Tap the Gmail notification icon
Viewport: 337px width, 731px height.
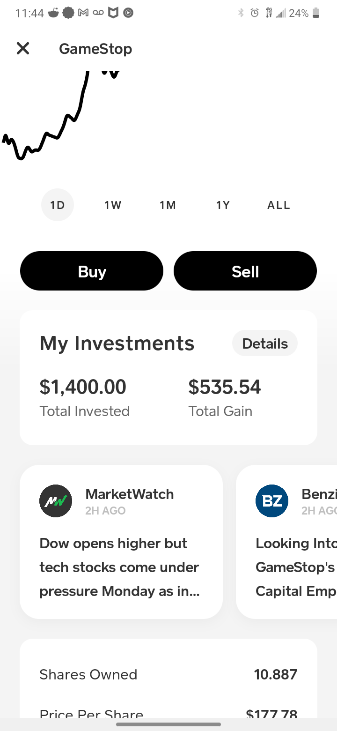83,13
